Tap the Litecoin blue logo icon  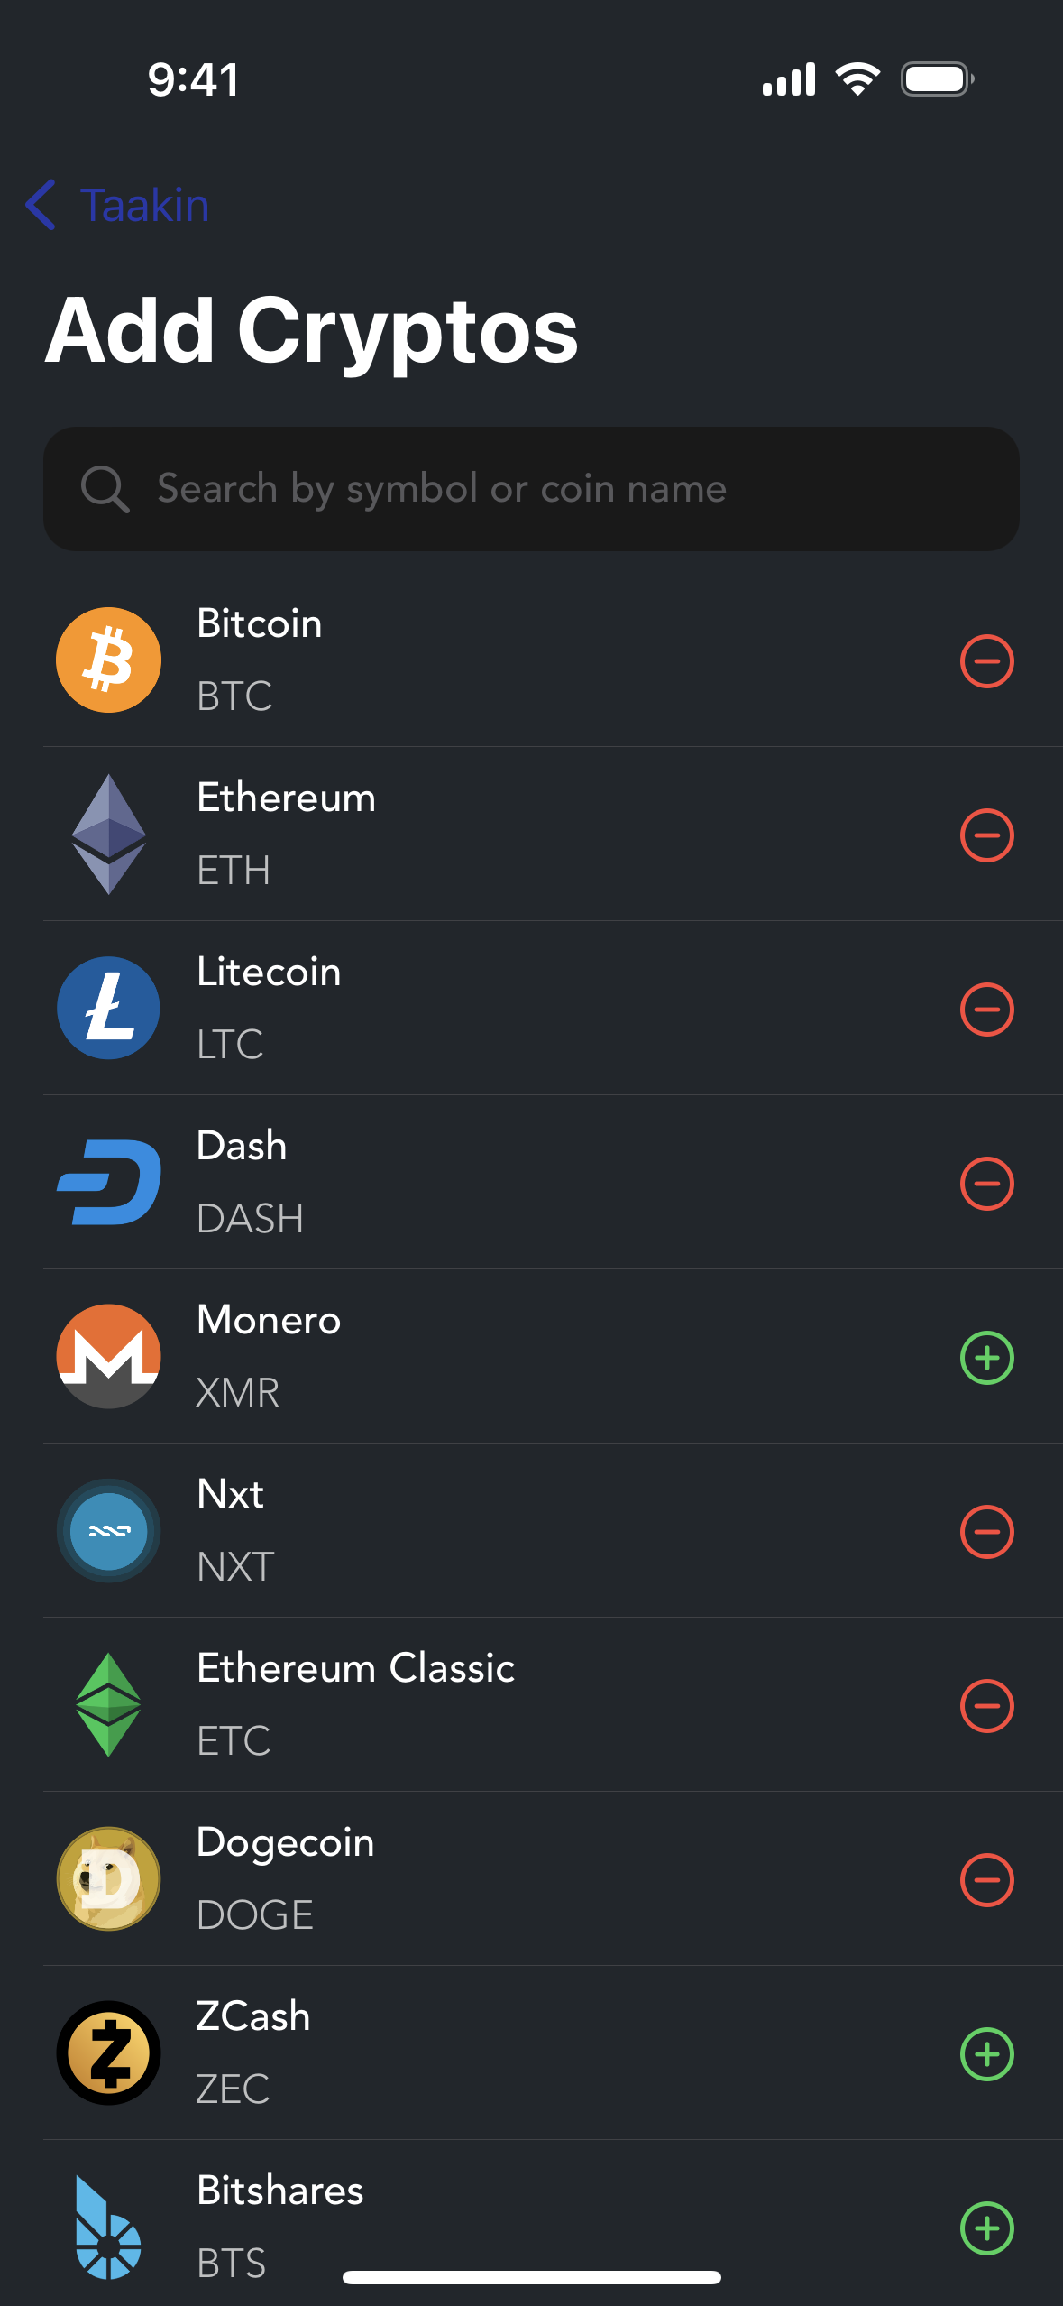coord(108,1008)
